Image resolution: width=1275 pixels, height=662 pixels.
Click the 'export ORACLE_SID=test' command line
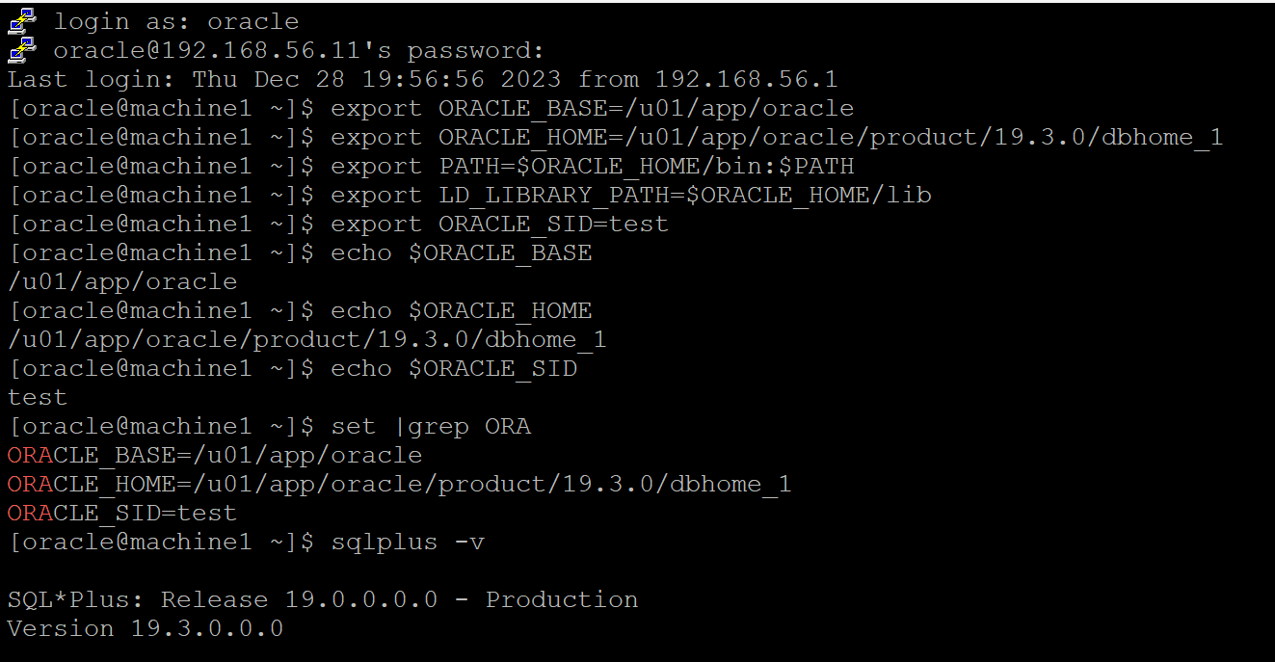pyautogui.click(x=338, y=224)
